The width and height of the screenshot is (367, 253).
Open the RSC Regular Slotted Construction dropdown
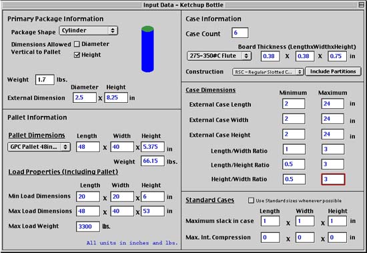268,72
